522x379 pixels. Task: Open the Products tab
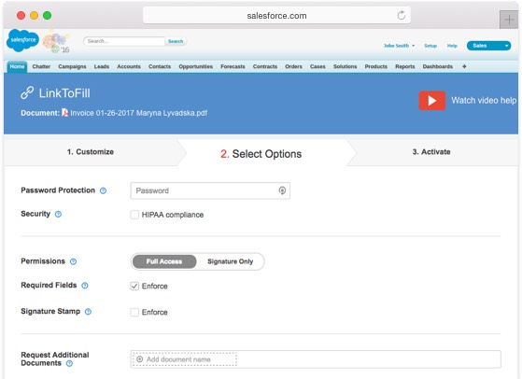click(376, 66)
